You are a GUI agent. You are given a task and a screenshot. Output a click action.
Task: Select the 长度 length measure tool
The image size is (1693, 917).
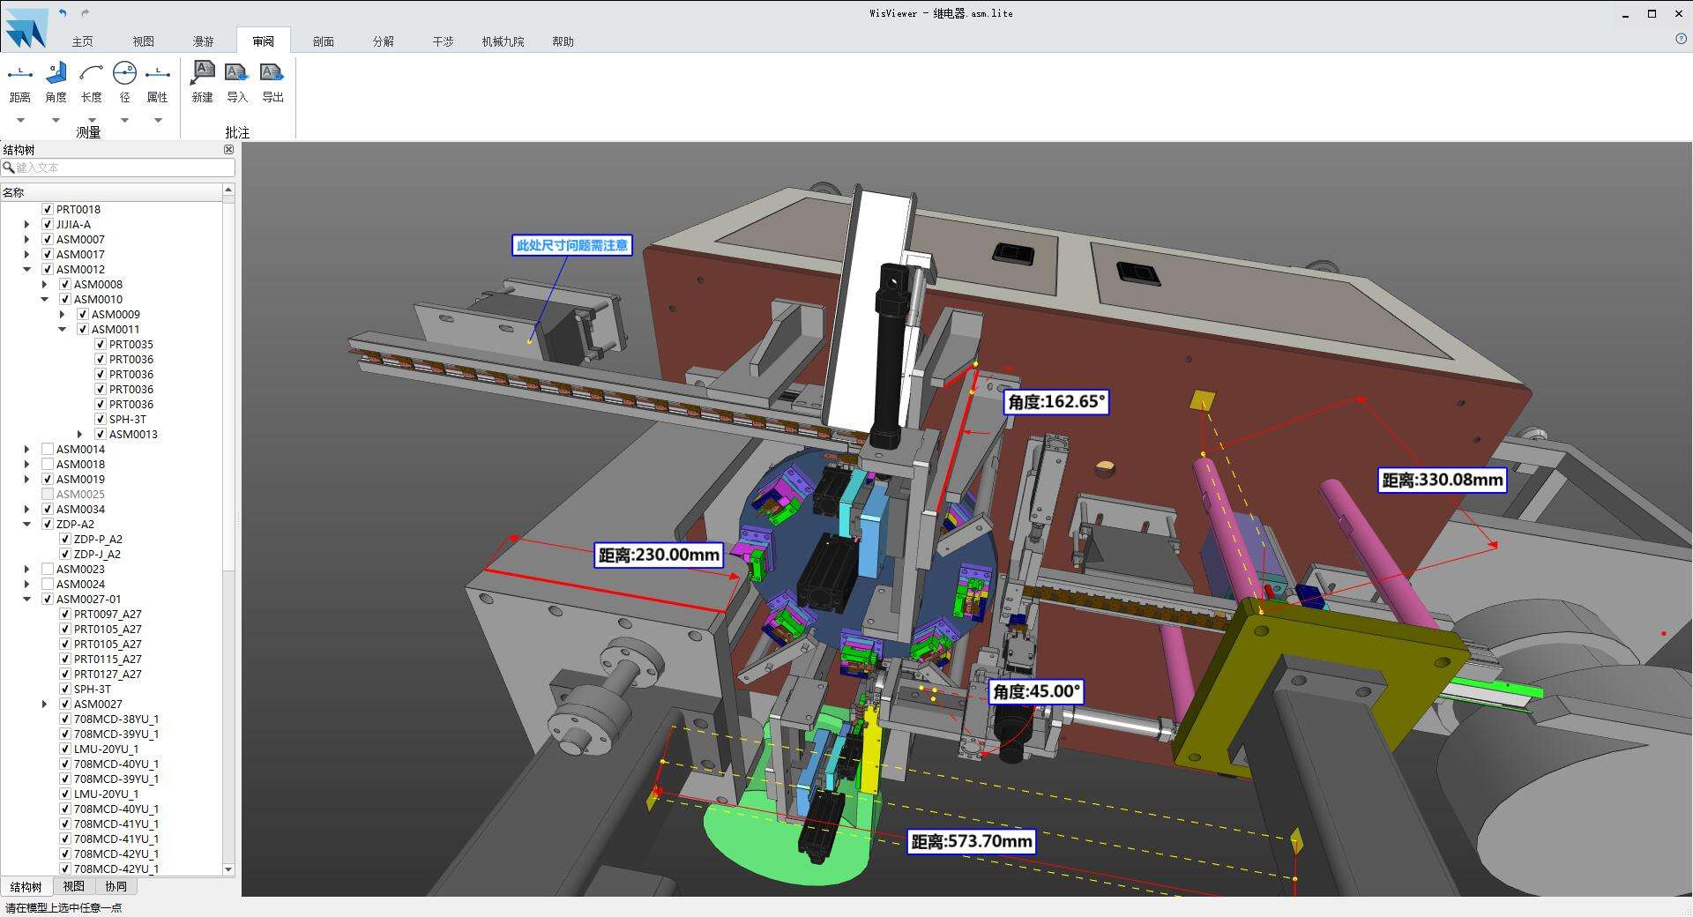pyautogui.click(x=91, y=81)
